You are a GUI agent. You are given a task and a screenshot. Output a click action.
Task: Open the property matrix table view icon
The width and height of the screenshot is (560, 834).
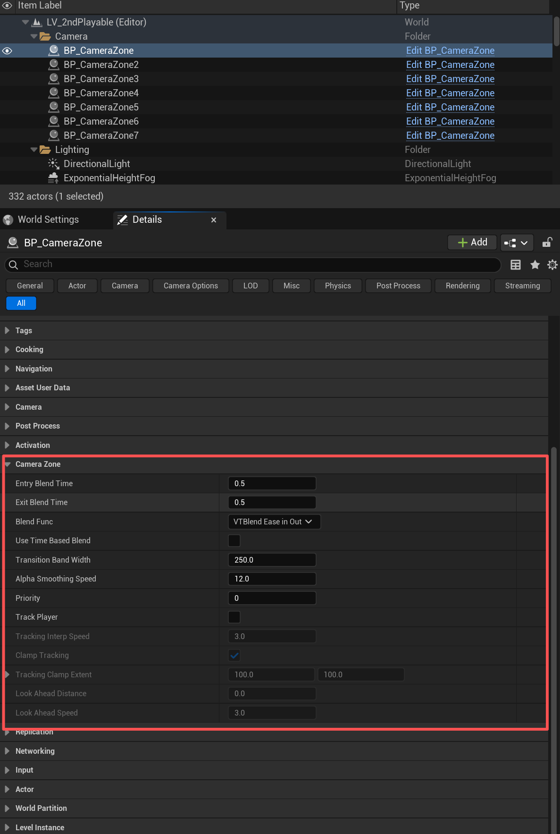[516, 265]
